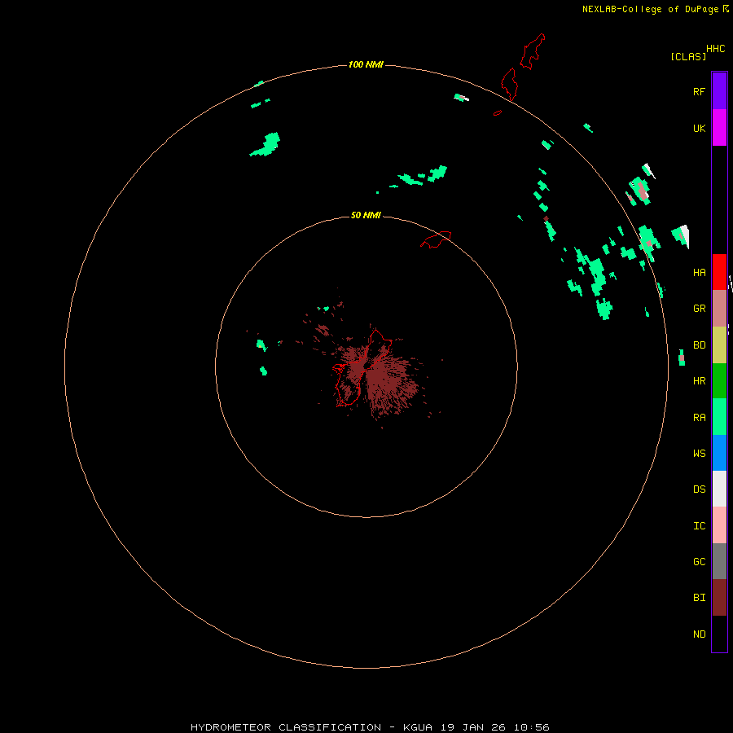Click the light pink IC legend swatch

click(719, 525)
